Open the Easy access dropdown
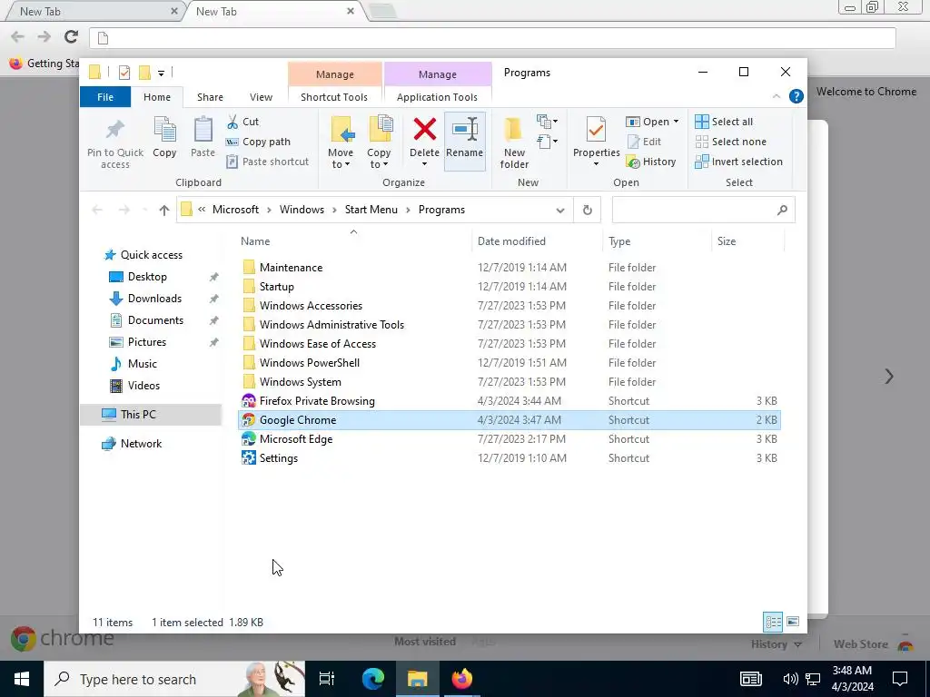The width and height of the screenshot is (930, 697). point(547,142)
